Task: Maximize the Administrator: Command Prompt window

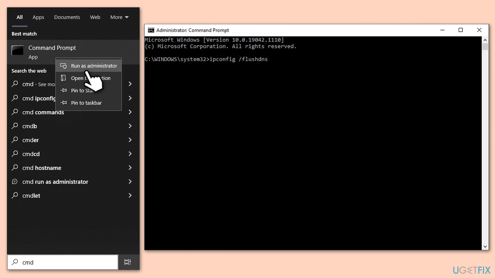Action: pos(461,30)
